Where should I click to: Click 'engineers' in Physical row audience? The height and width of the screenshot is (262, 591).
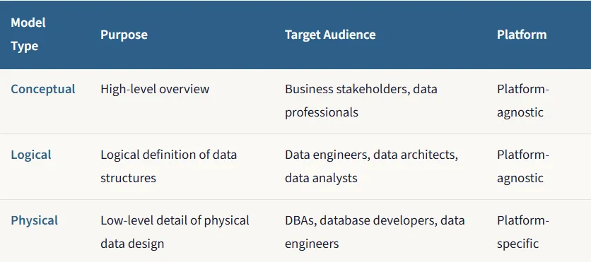[x=312, y=244]
